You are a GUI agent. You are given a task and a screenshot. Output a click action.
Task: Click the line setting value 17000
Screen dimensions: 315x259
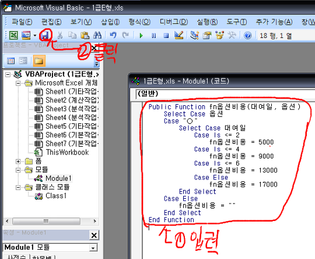tap(243, 184)
